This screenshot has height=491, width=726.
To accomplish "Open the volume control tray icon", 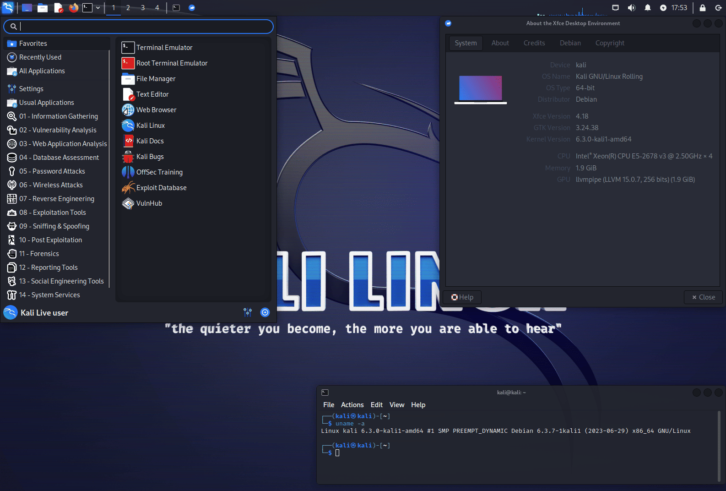I will coord(632,8).
